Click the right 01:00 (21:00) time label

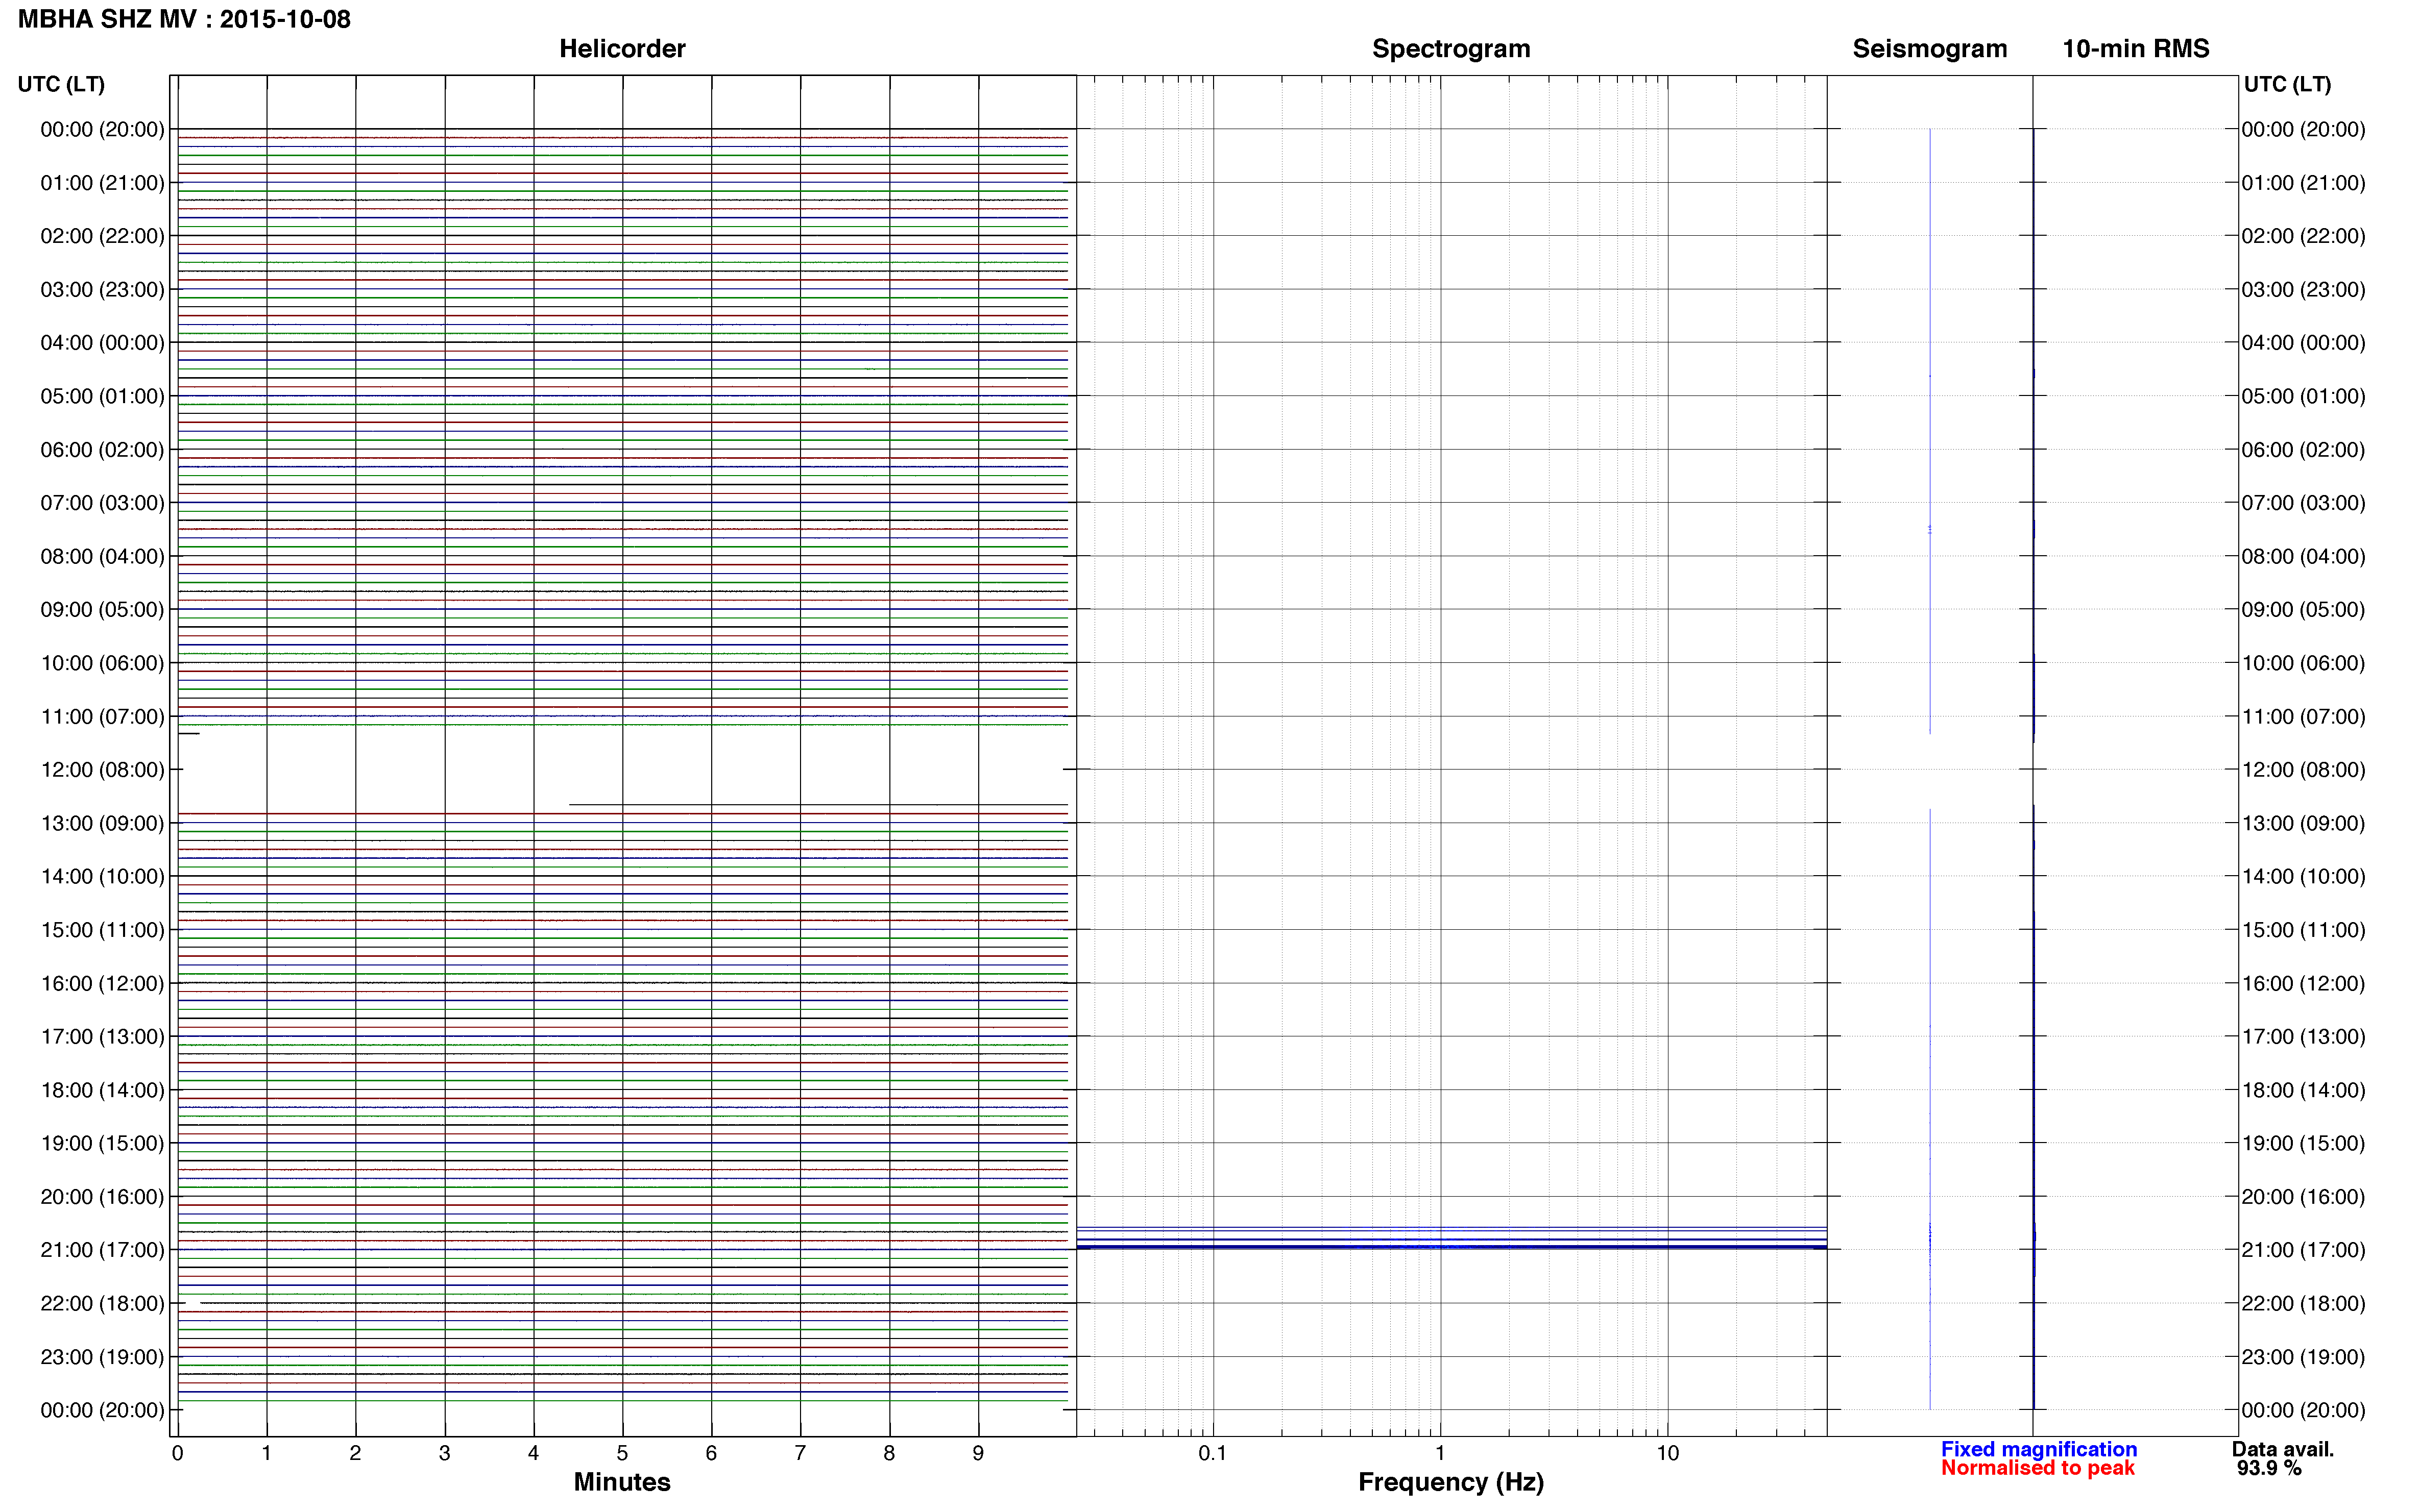2303,183
